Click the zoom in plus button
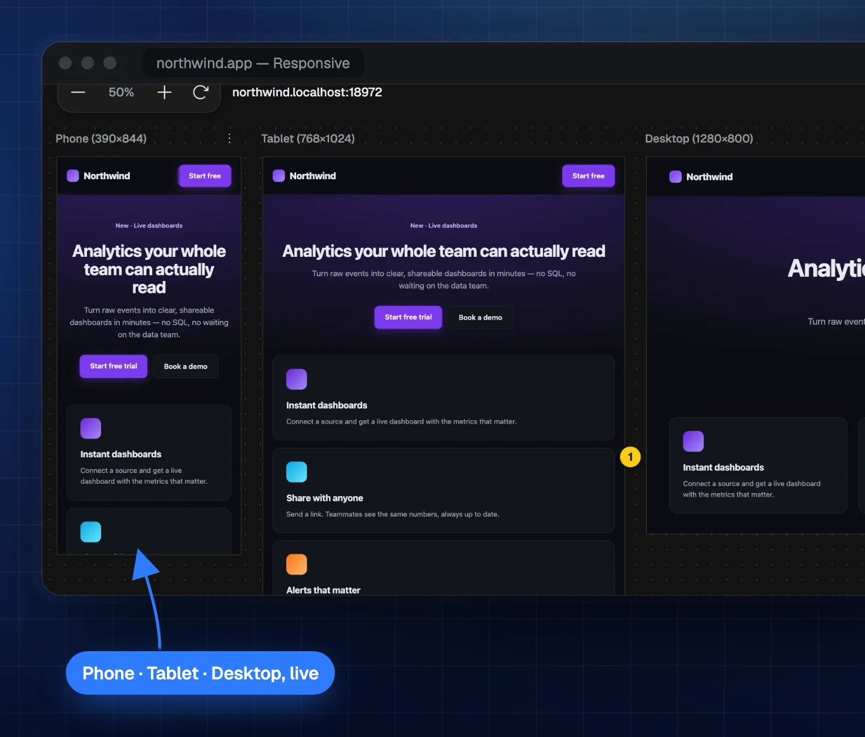The image size is (865, 737). (165, 92)
